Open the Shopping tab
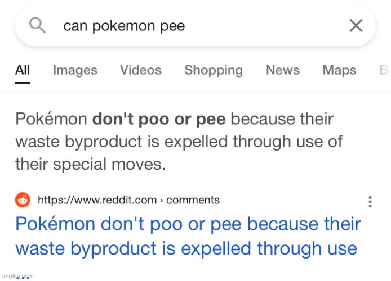 coord(214,70)
